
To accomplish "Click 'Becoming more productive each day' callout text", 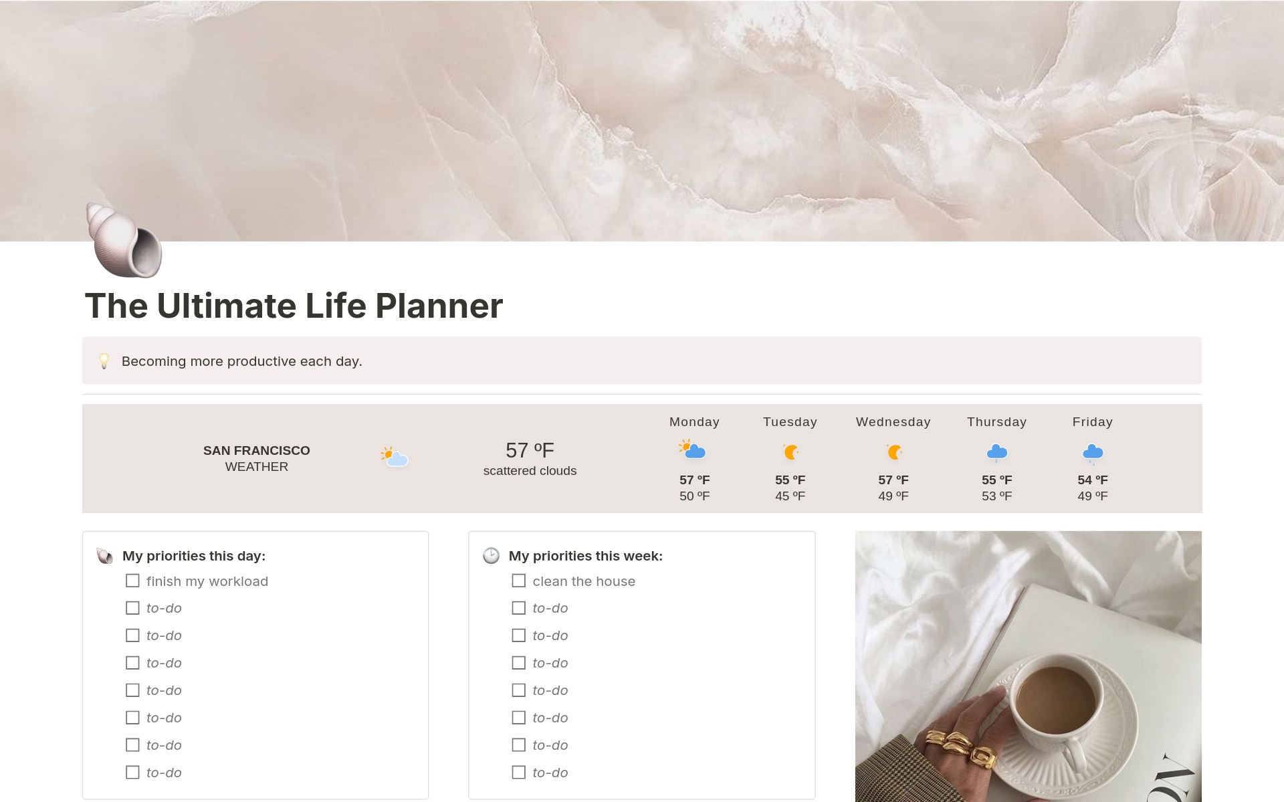I will pos(241,361).
